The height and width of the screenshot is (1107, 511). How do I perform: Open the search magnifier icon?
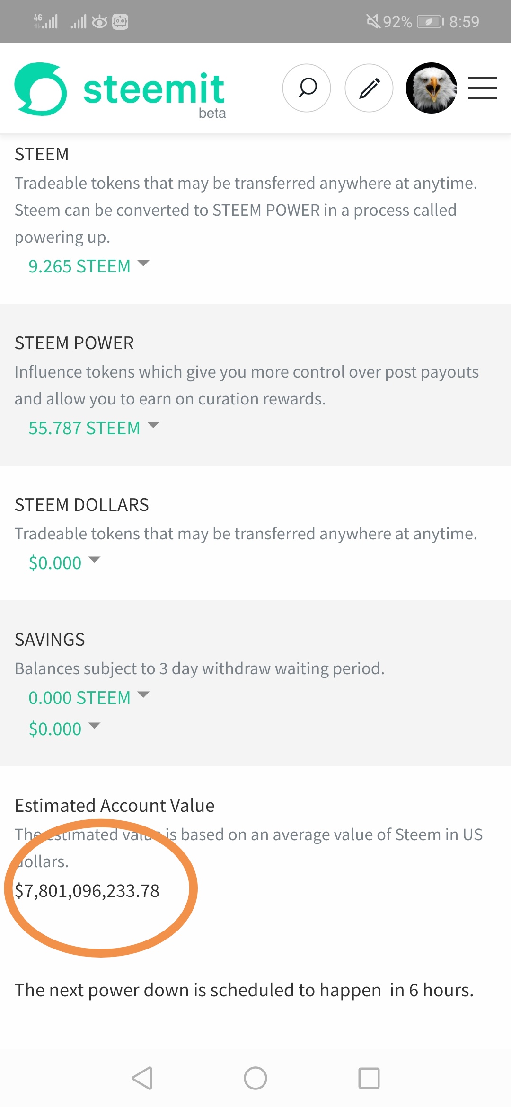[307, 88]
